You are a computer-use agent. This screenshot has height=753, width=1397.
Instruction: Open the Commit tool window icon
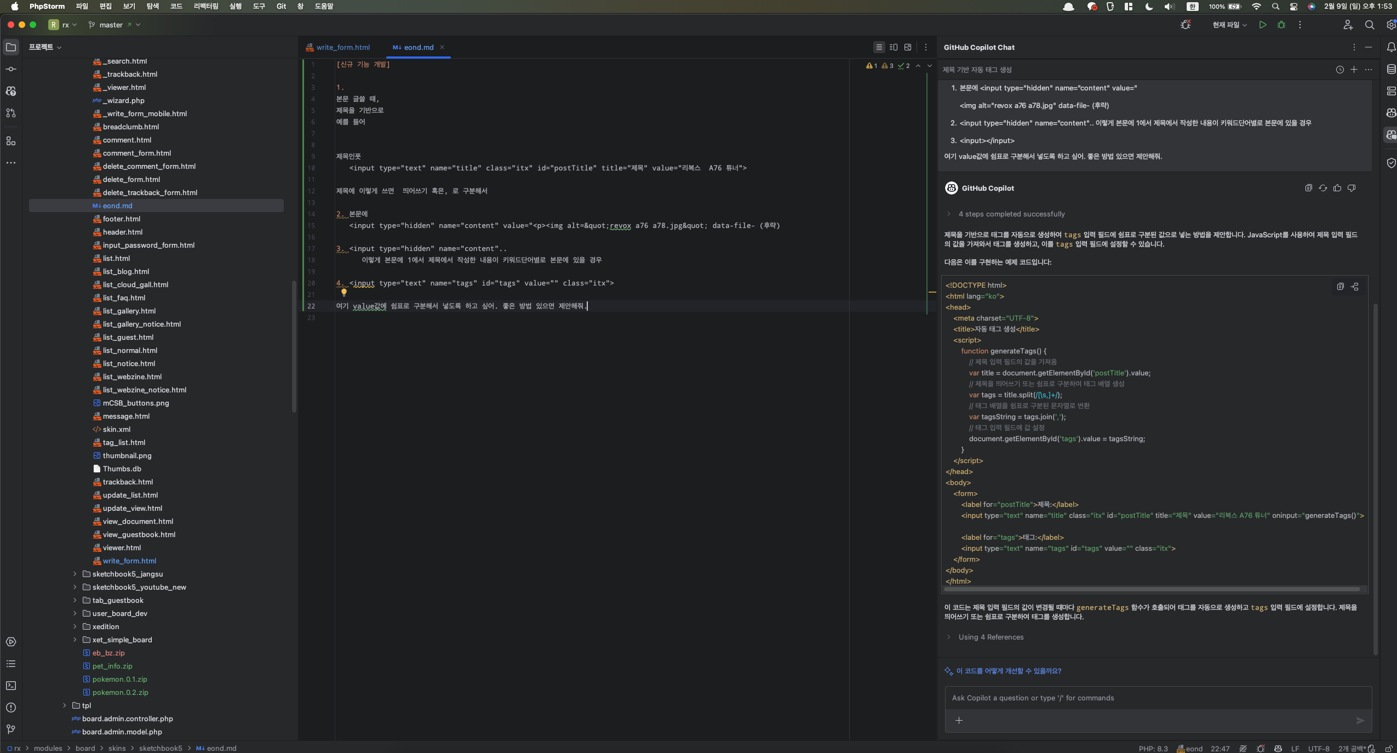(x=11, y=69)
